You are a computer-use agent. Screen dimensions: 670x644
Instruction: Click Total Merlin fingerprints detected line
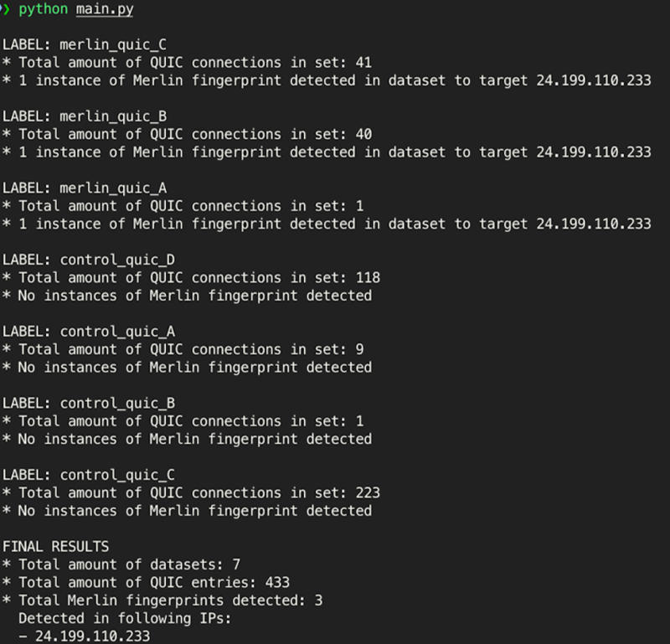162,600
